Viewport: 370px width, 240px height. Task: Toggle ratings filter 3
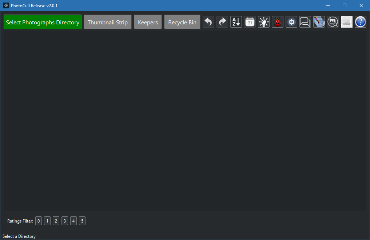(x=64, y=221)
